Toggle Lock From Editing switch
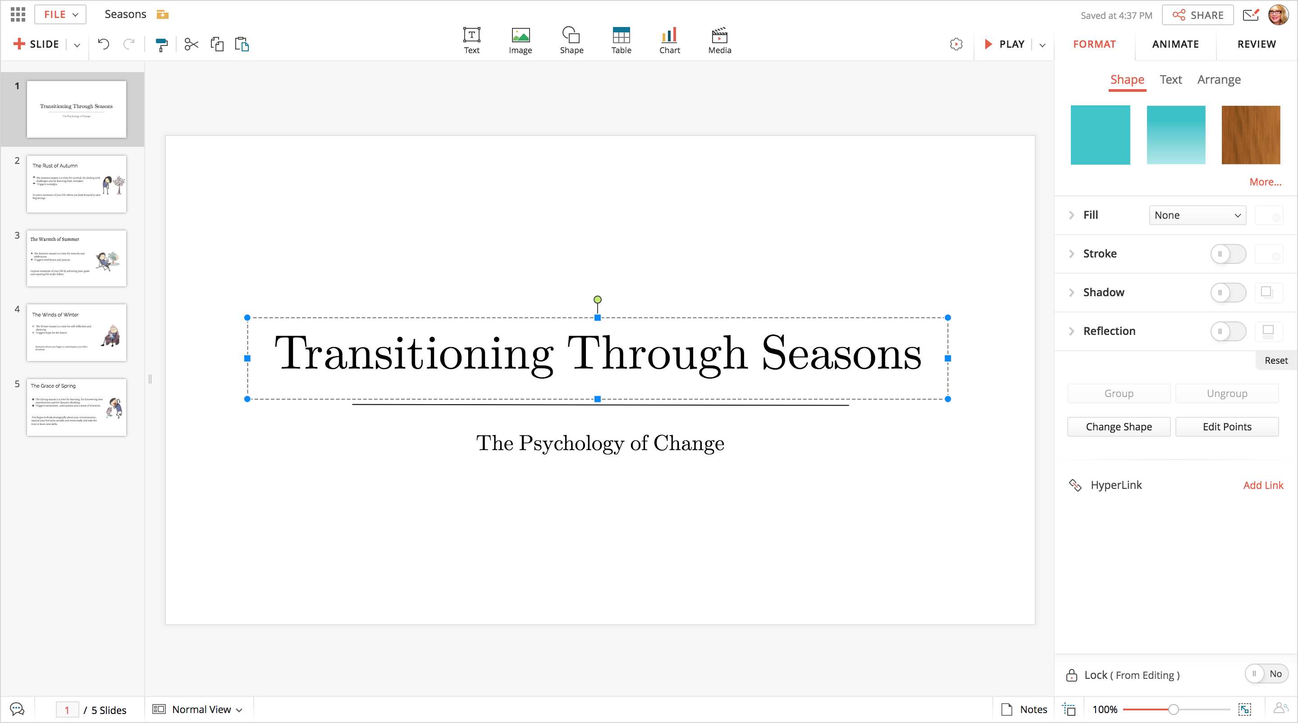This screenshot has width=1298, height=723. (1265, 673)
